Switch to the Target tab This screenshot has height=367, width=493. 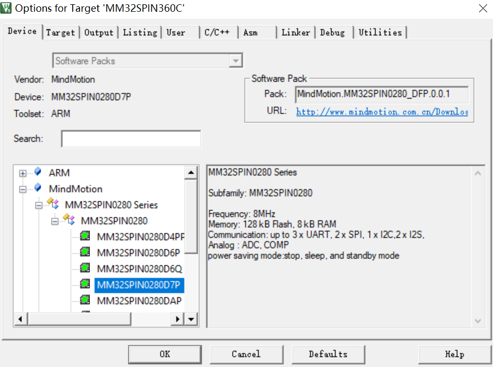pos(60,33)
